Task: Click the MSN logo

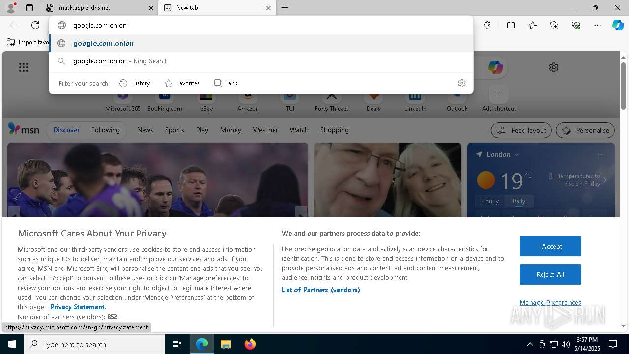Action: (24, 130)
